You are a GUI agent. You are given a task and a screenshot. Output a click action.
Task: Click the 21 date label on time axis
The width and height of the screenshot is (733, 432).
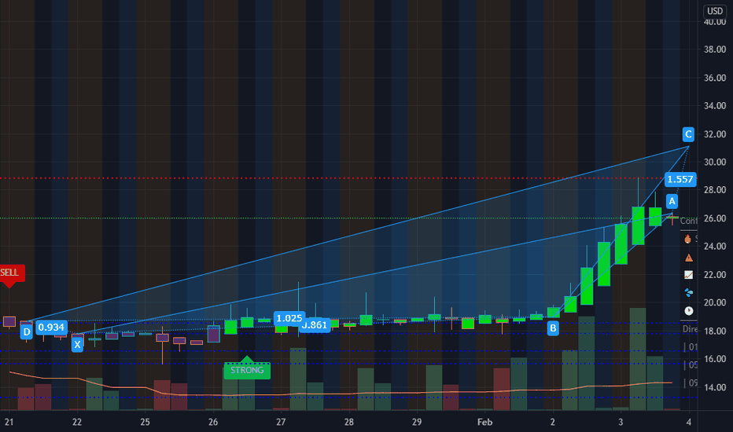[x=9, y=423]
